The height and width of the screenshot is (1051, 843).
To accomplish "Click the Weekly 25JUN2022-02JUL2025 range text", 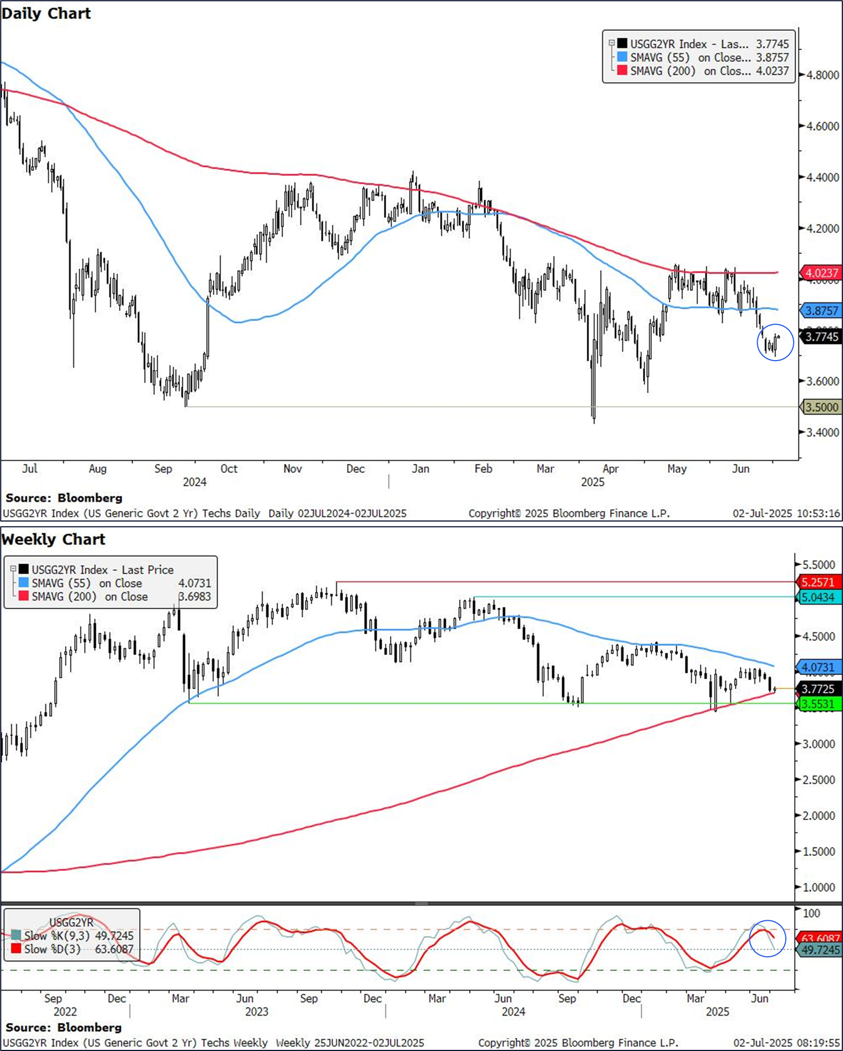I will click(x=350, y=1043).
